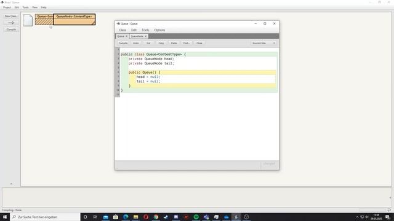The image size is (394, 221).
Task: Open File Explorer from taskbar
Action: point(135,217)
